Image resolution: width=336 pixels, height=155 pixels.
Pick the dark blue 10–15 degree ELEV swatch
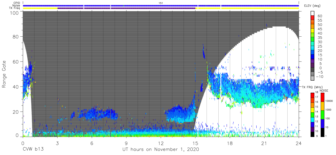coord(312,57)
